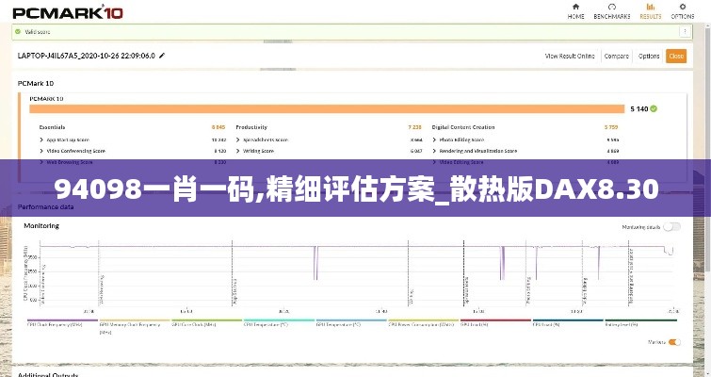Click the green check beside score 5 140
711x377 pixels.
tap(654, 109)
